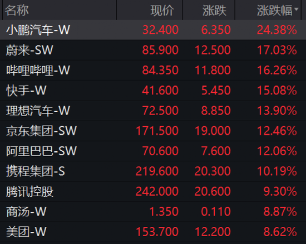306x244 pixels.
Task: Click the percentage 15.08%
Action: pos(277,91)
